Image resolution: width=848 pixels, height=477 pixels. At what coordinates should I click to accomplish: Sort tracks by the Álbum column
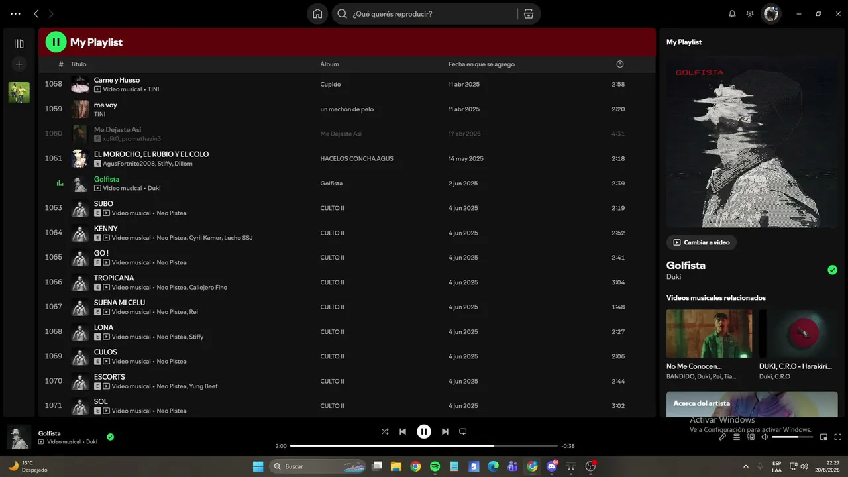329,64
